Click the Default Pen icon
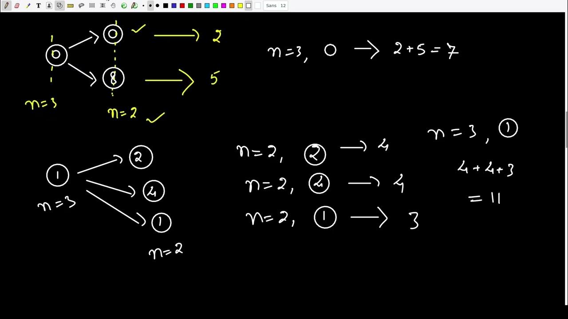568x319 pixels. click(134, 5)
